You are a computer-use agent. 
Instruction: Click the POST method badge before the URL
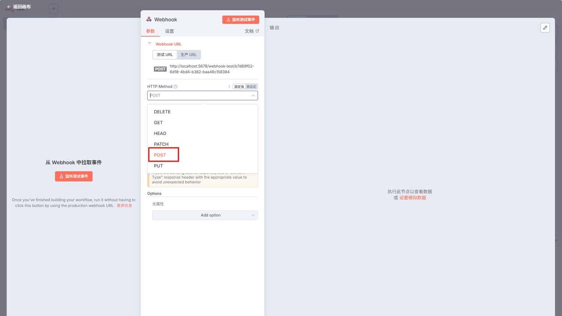[160, 69]
